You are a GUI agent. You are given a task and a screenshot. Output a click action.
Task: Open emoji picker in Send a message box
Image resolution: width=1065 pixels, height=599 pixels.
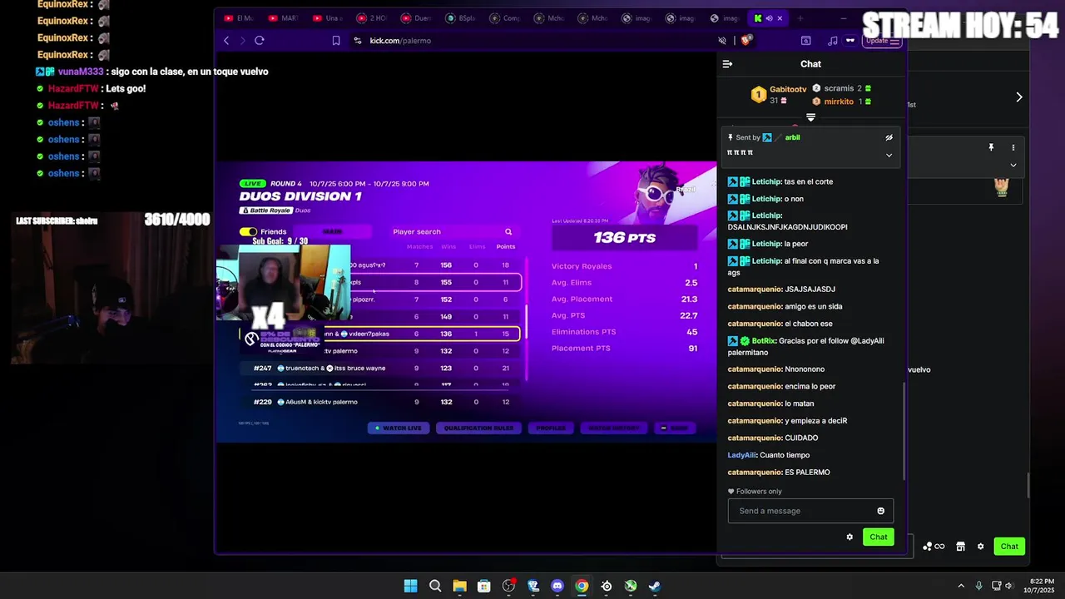tap(880, 511)
